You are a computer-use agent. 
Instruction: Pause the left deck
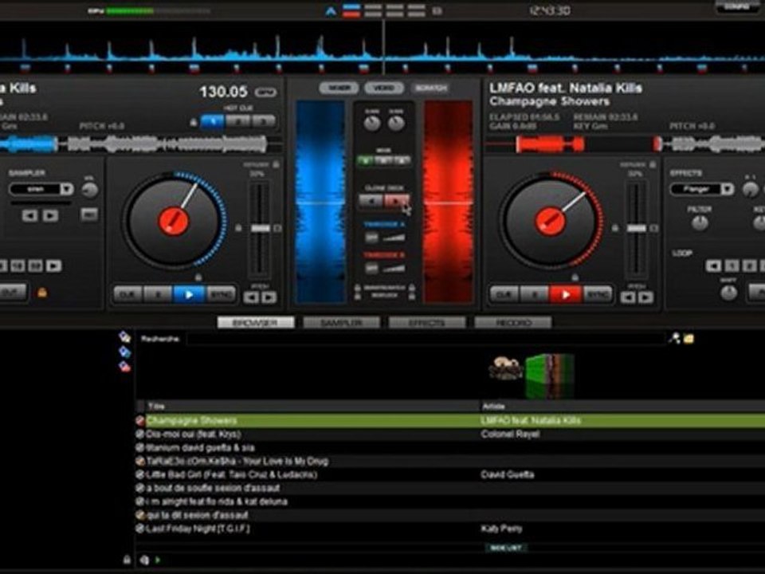pos(158,294)
